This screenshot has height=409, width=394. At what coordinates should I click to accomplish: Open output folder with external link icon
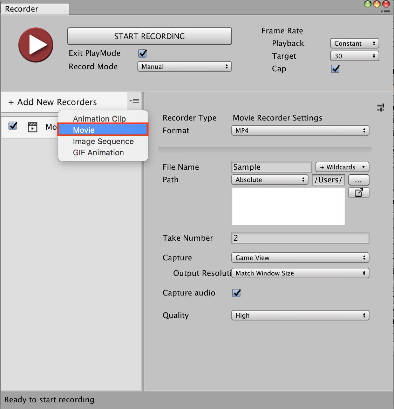(x=359, y=193)
